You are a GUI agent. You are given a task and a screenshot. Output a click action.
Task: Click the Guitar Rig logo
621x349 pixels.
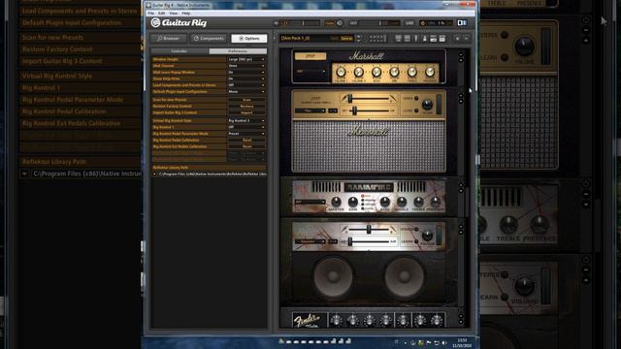click(179, 22)
